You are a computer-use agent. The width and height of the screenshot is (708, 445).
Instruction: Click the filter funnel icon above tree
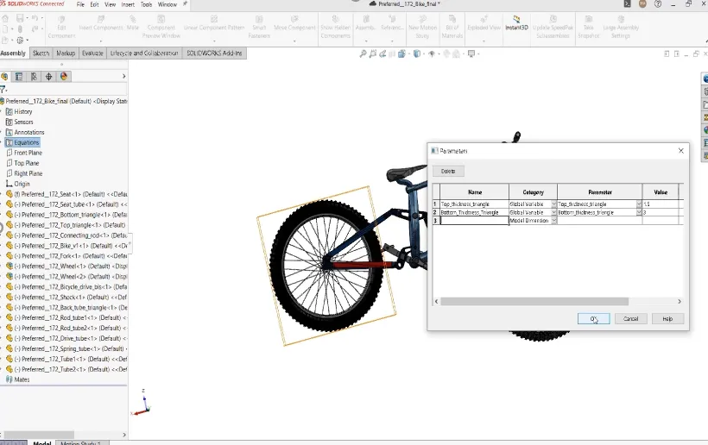point(4,89)
